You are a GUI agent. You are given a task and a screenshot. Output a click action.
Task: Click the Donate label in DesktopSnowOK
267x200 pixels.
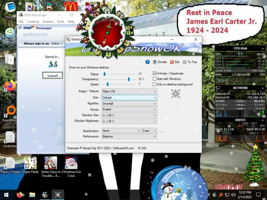[162, 62]
